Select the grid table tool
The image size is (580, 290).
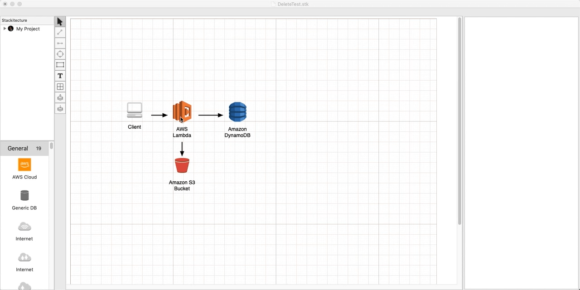(60, 87)
